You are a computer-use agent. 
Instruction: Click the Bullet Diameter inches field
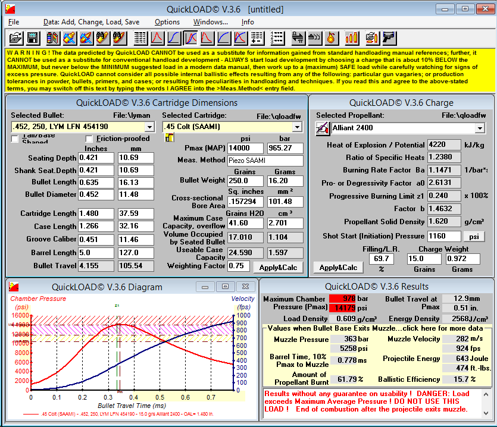click(x=96, y=194)
